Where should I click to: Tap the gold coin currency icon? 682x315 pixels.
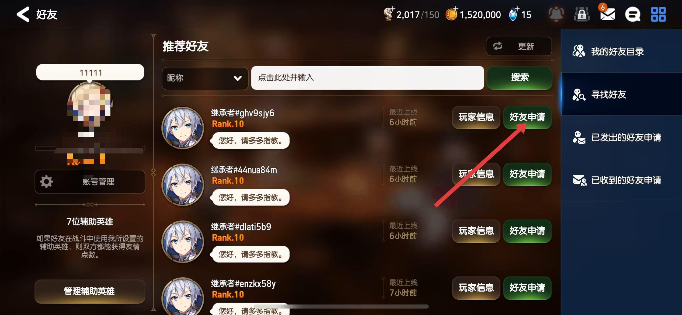coord(452,14)
